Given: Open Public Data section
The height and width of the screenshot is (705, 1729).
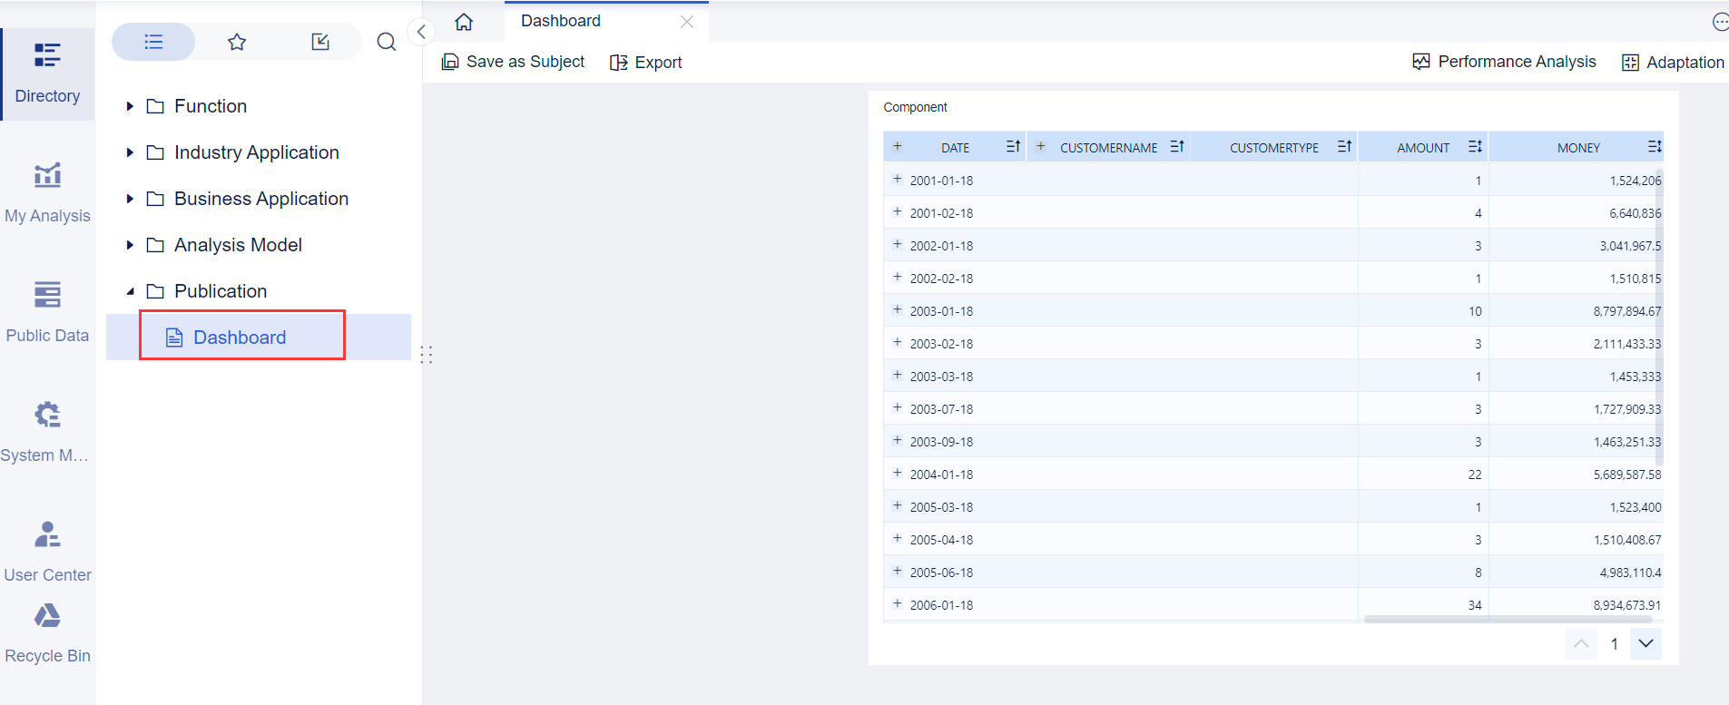Looking at the screenshot, I should [x=47, y=313].
